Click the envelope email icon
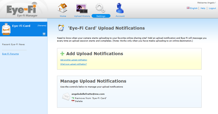Image resolution: width=218 pixels, height=114 pixels. pos(66,97)
